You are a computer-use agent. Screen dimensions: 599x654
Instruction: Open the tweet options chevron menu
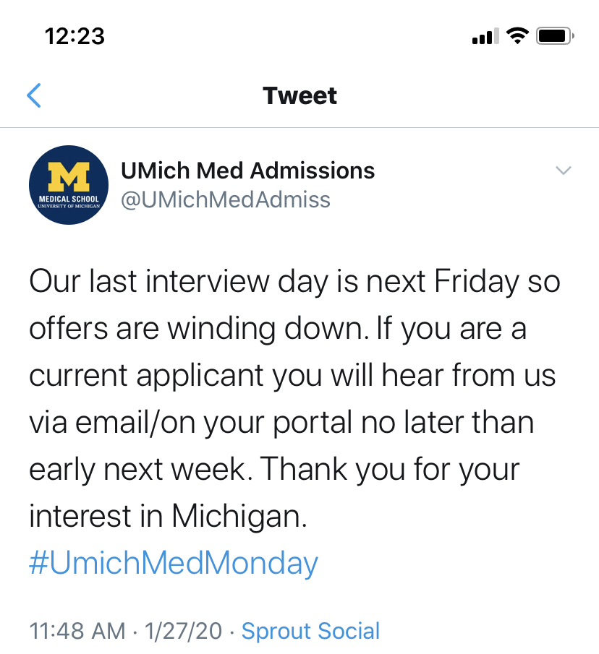pos(563,170)
